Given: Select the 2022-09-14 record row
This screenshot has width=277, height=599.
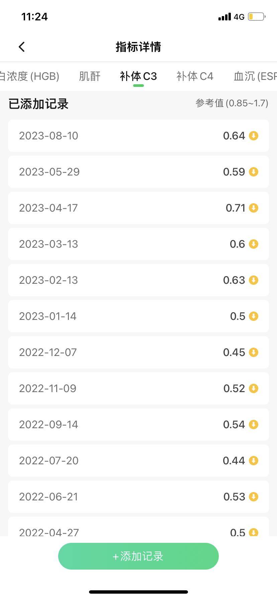Looking at the screenshot, I should [138, 425].
